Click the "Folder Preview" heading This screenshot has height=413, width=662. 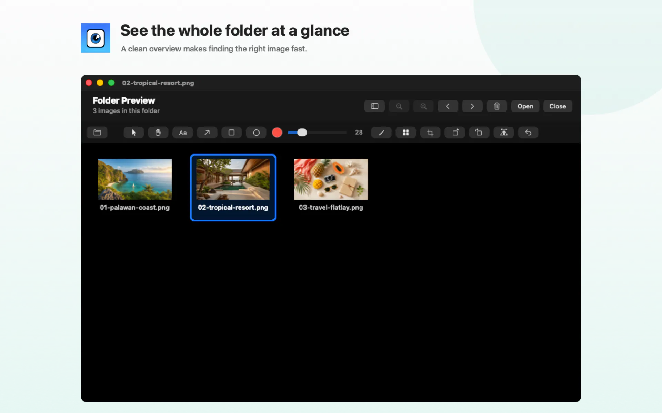(124, 100)
